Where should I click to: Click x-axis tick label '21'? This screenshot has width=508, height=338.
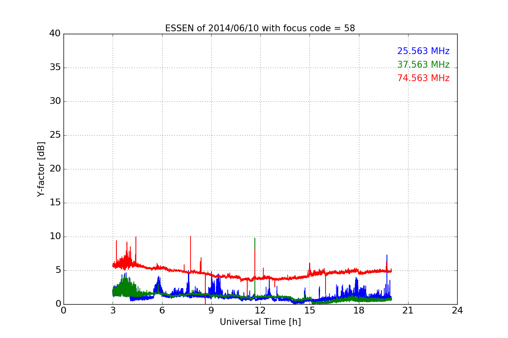point(408,311)
